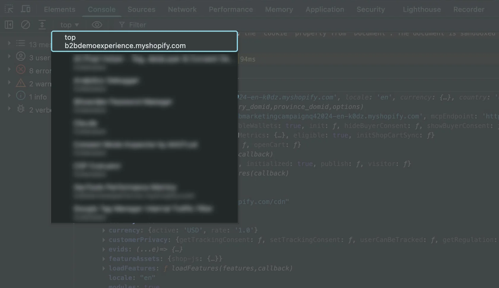Expand the evids property
Viewport: 499px width, 288px height.
point(104,249)
